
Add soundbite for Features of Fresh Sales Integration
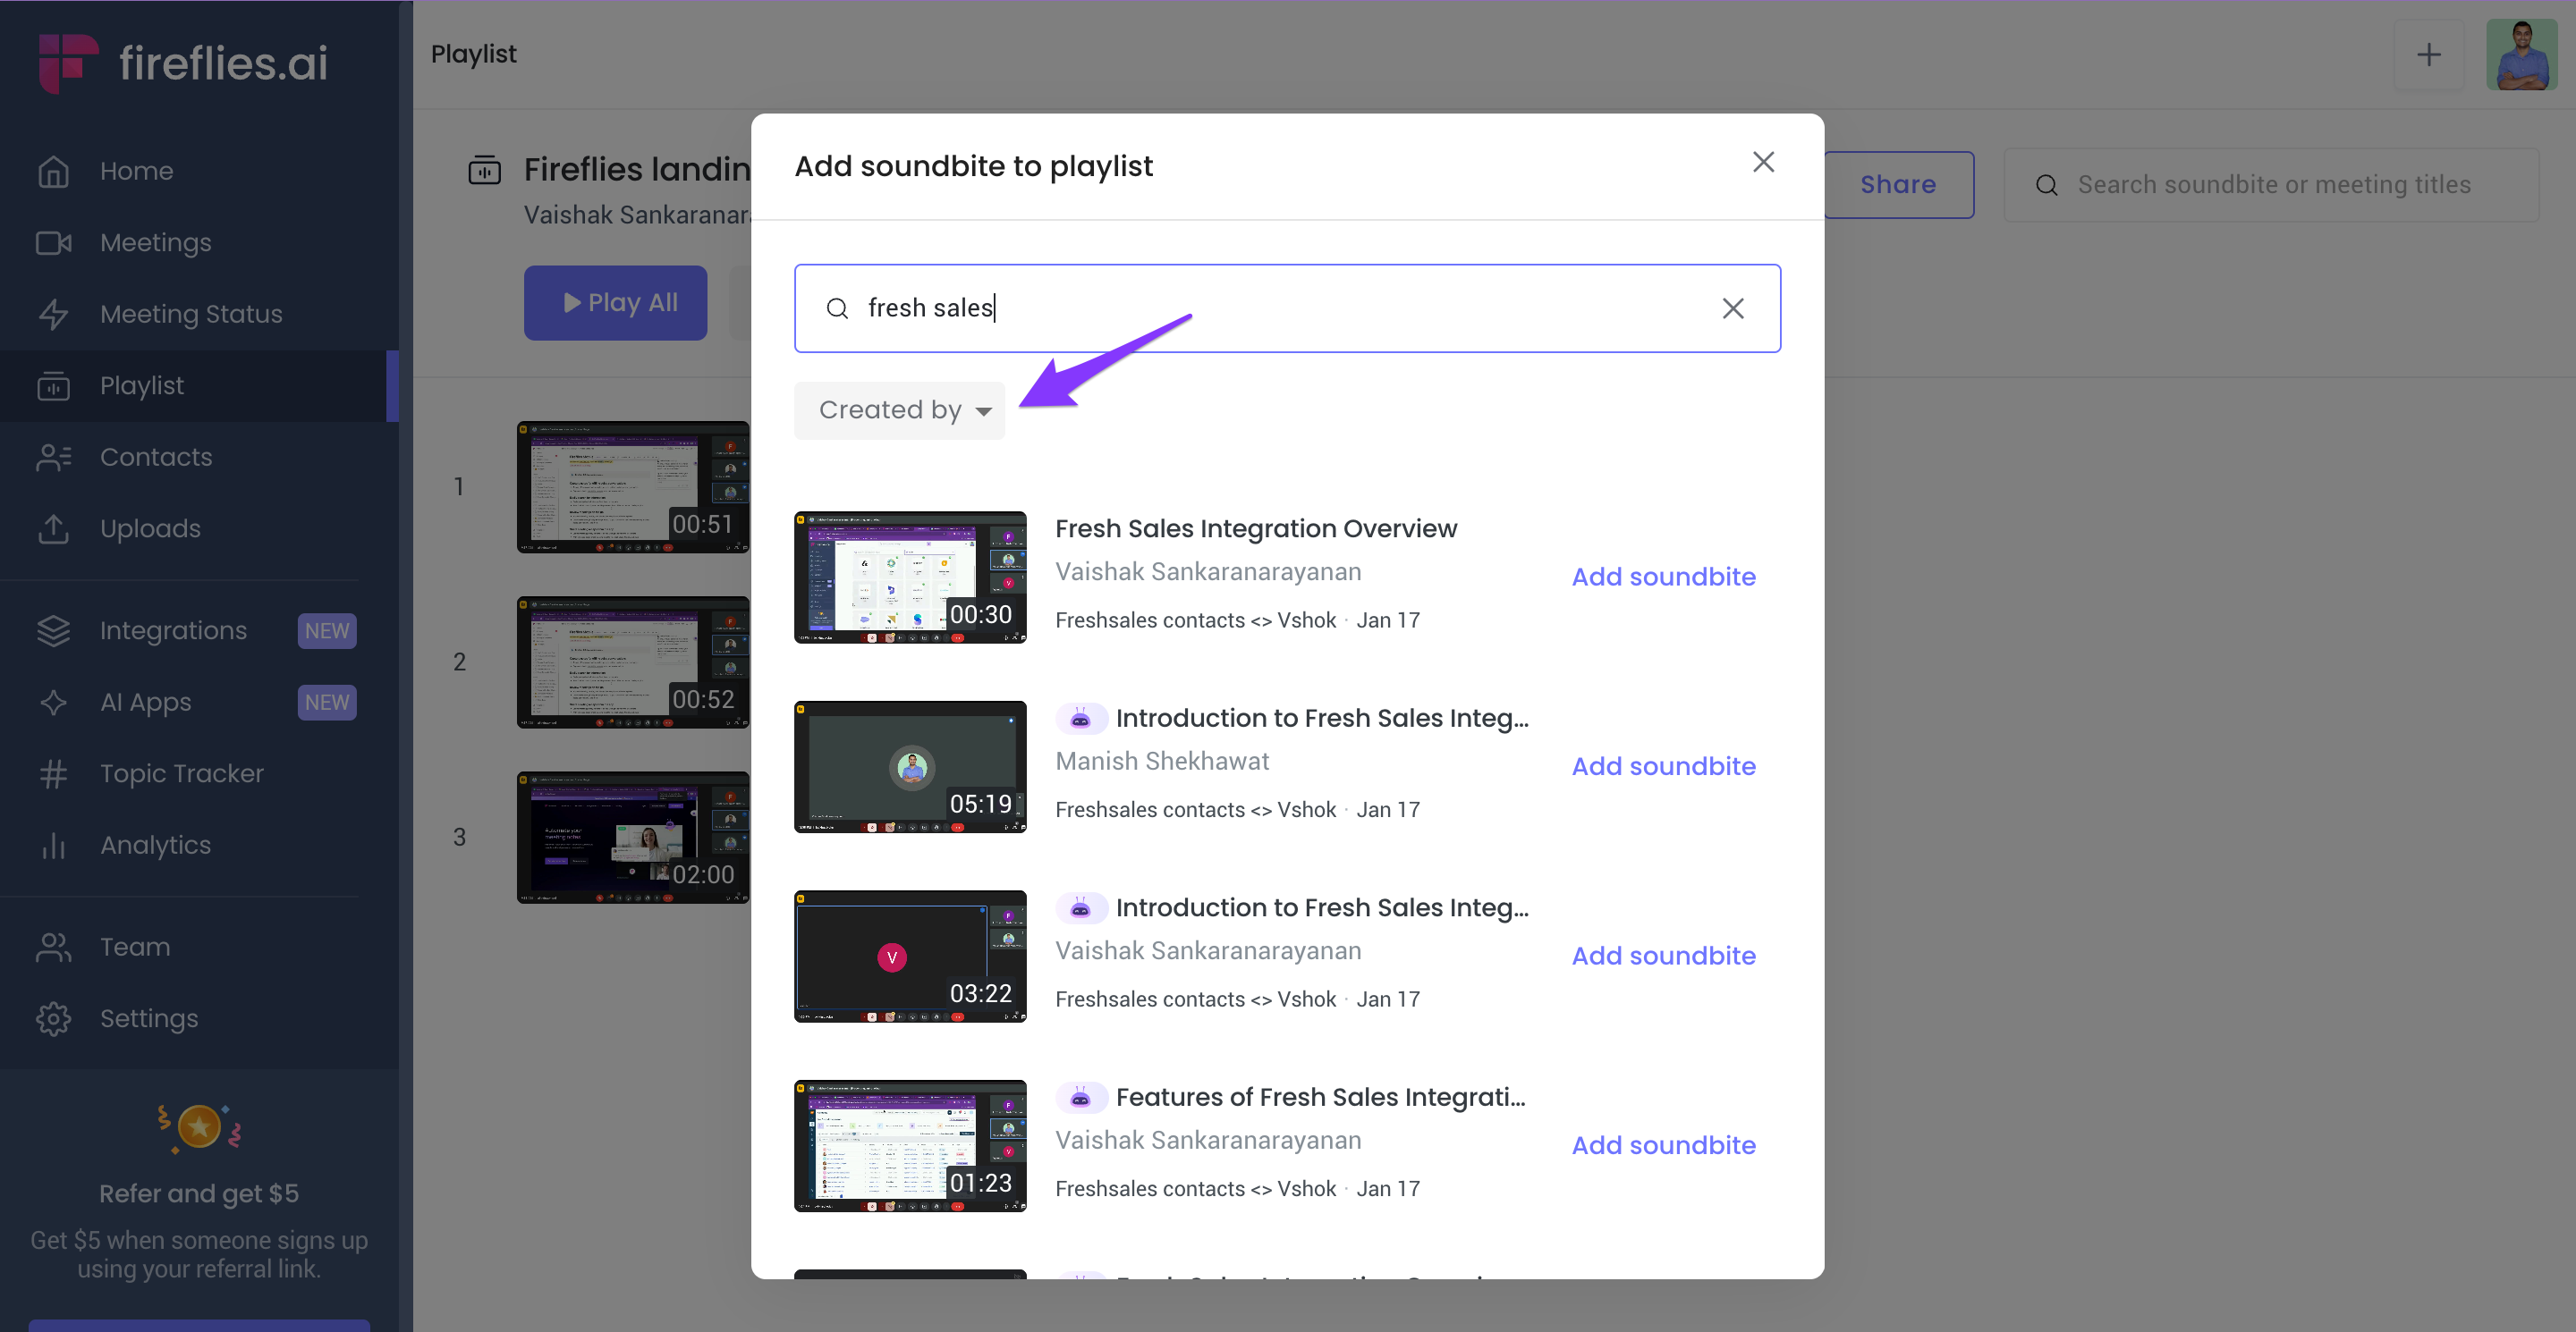click(1663, 1145)
